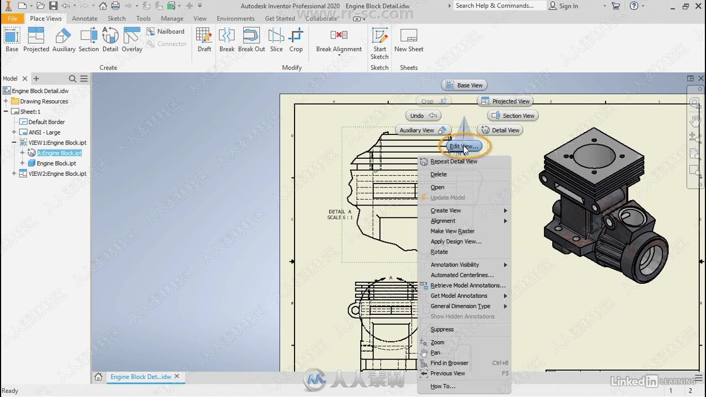
Task: Select the Crop tool in ribbon
Action: click(x=296, y=40)
